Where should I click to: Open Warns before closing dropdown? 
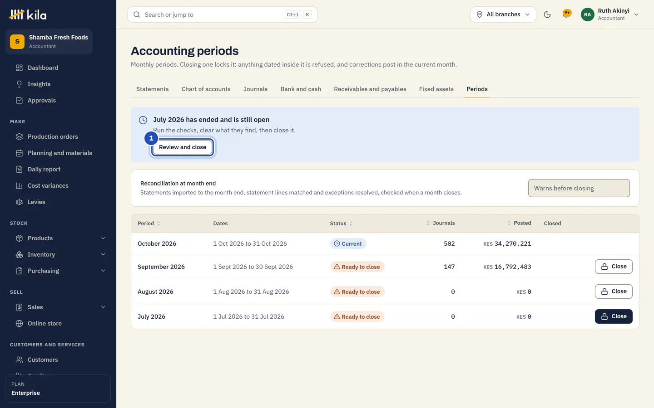point(579,188)
